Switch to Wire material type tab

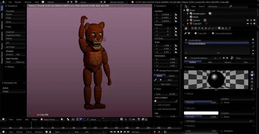click(x=210, y=62)
